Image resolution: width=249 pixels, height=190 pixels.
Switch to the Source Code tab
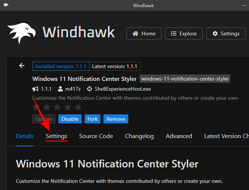pyautogui.click(x=96, y=136)
